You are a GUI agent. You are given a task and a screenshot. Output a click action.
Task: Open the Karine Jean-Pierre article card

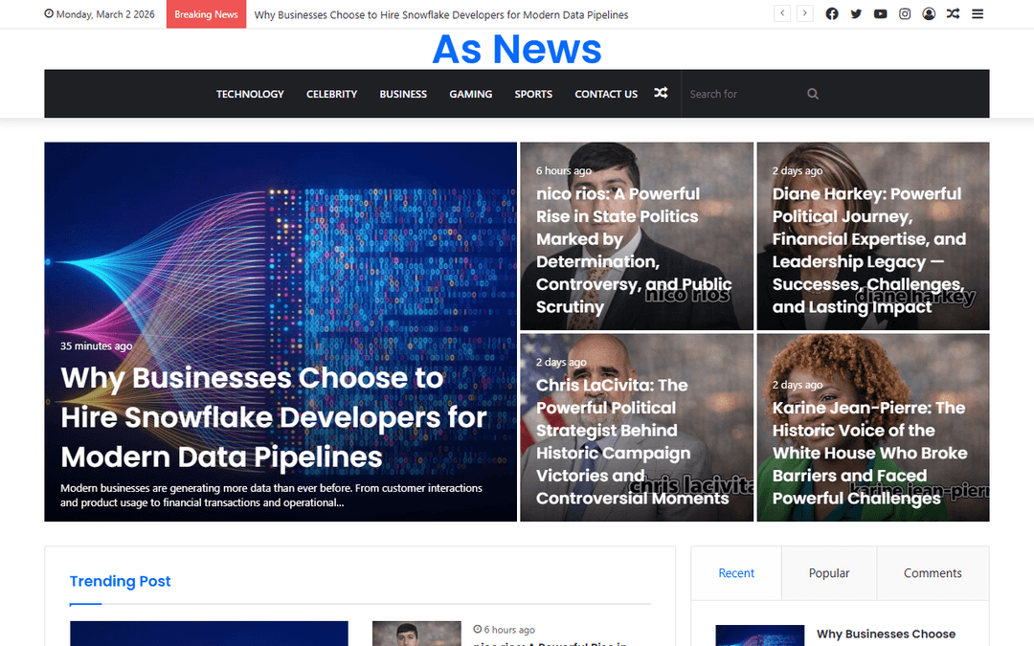pyautogui.click(x=872, y=427)
